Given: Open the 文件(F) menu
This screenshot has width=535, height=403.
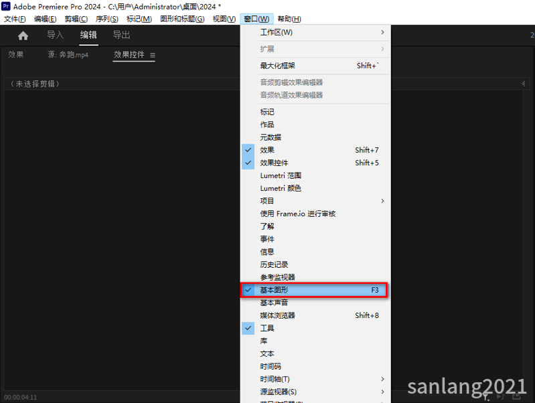Looking at the screenshot, I should 15,19.
